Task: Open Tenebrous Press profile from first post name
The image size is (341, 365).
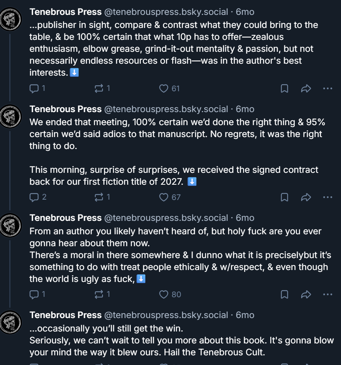Action: click(66, 12)
